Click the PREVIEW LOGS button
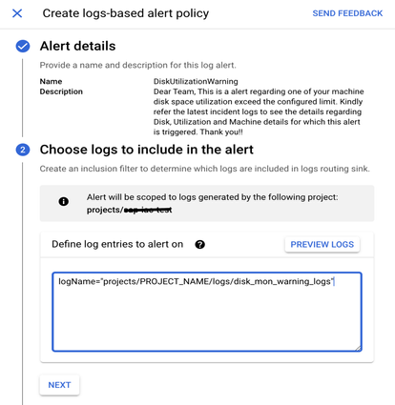 (322, 244)
